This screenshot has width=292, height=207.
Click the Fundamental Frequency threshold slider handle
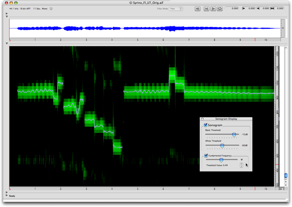coord(221,160)
